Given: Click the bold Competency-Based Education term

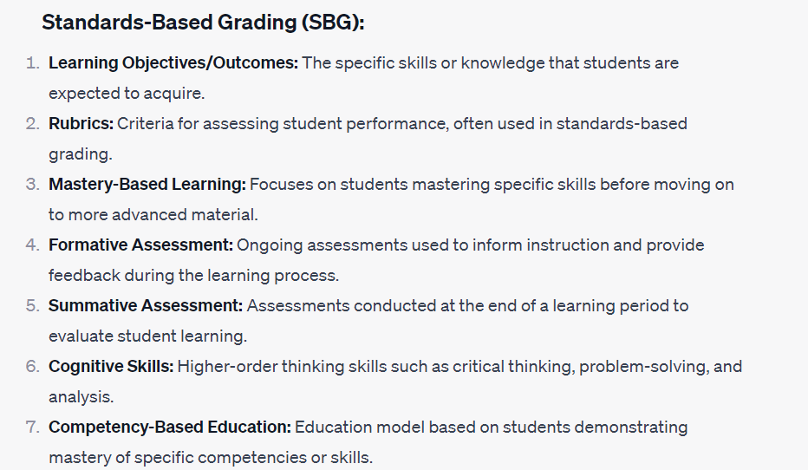Looking at the screenshot, I should (x=170, y=428).
